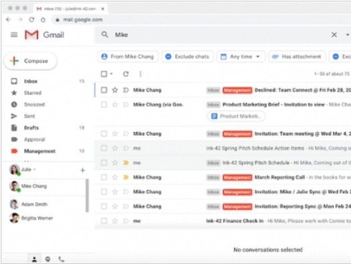Select the Ink-42 Finance Check In checkbox
351x264 pixels.
[104, 221]
